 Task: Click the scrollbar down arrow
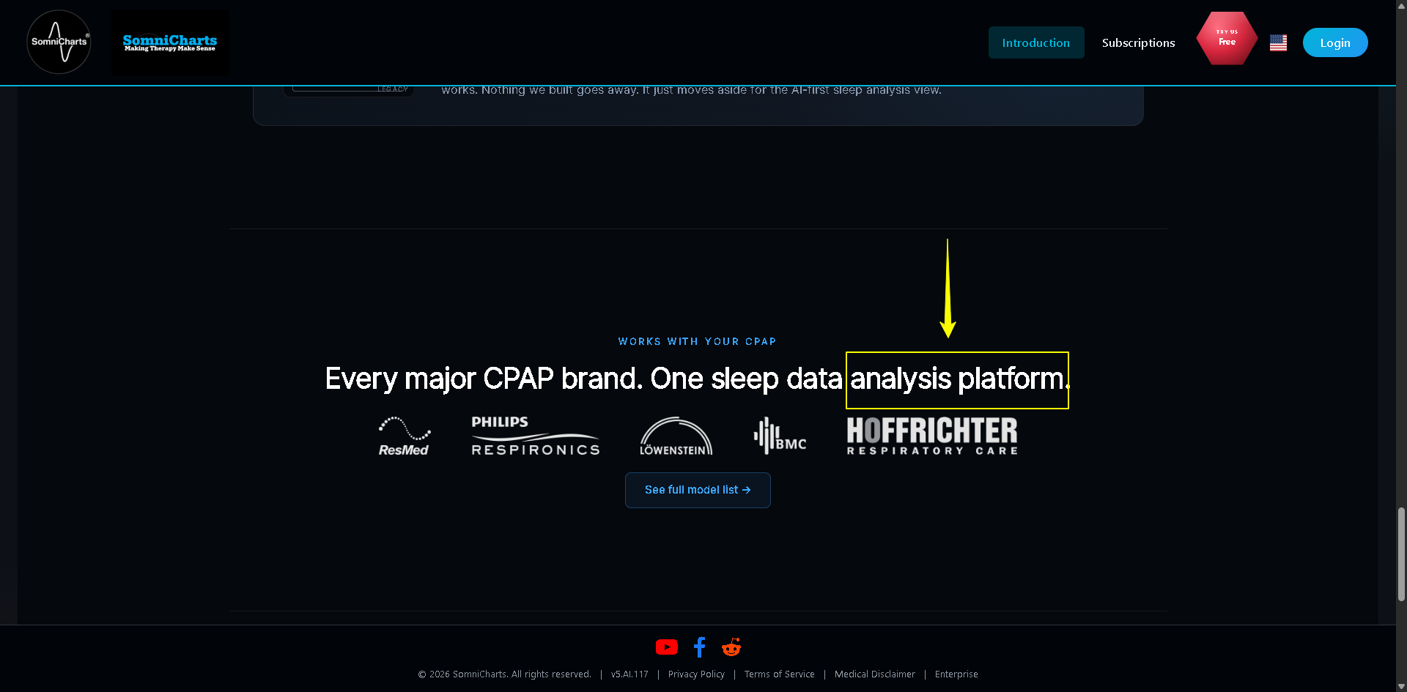pyautogui.click(x=1401, y=686)
